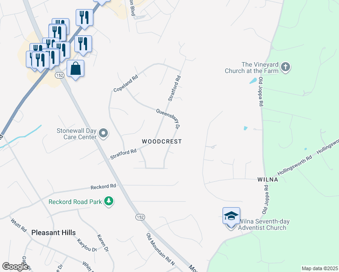The image size is (339, 272).
Task: Open The Vineyard Church at the Farm label
Action: (x=252, y=68)
